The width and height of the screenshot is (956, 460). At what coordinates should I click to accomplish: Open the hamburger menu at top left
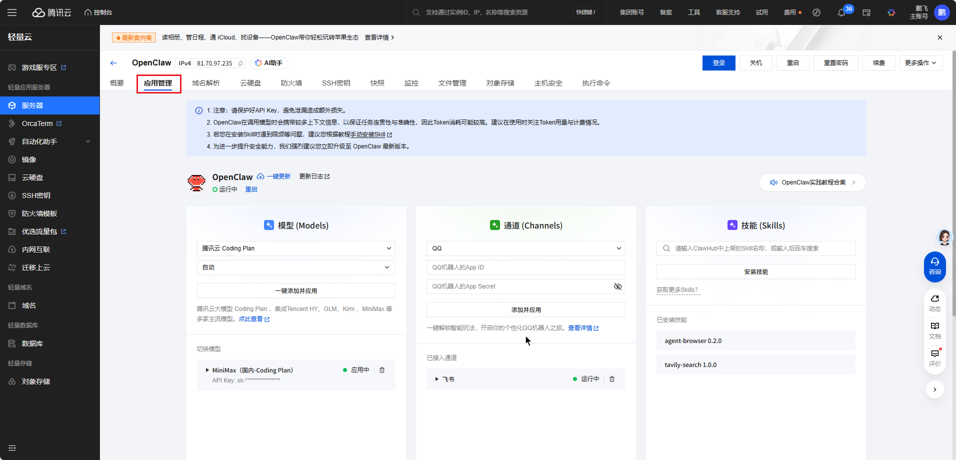[12, 12]
